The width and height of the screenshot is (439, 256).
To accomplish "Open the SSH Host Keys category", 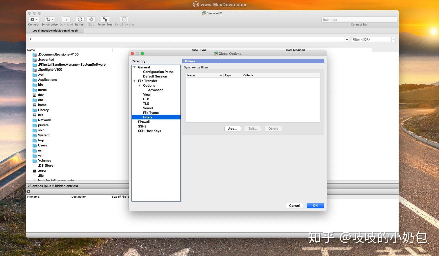I will 149,131.
